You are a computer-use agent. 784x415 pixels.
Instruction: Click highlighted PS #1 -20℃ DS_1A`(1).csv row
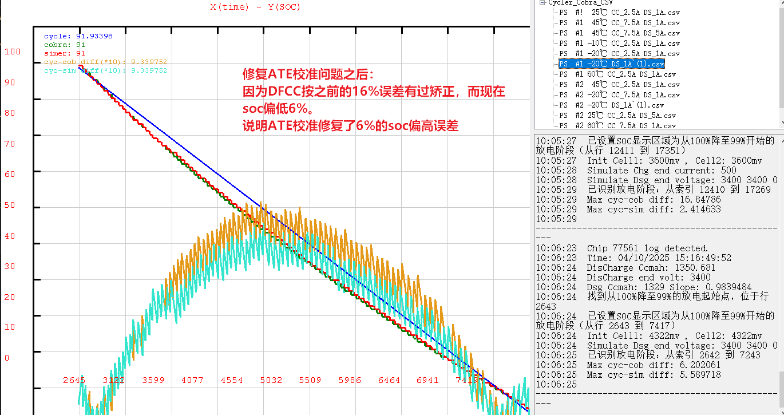611,64
